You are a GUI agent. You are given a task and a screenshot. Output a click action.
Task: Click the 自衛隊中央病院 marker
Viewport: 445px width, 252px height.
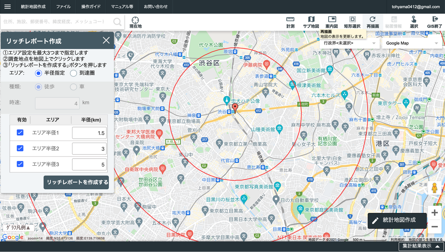tap(163, 169)
